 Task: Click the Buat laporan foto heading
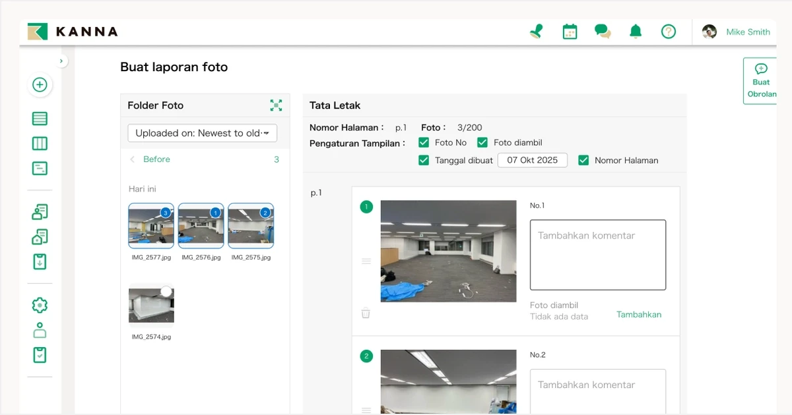[174, 67]
